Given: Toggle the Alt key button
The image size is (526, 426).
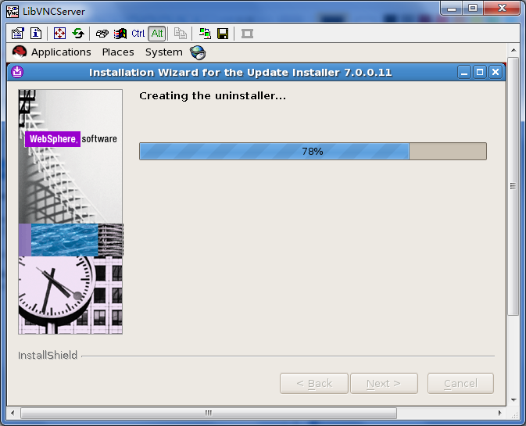Looking at the screenshot, I should [x=156, y=34].
